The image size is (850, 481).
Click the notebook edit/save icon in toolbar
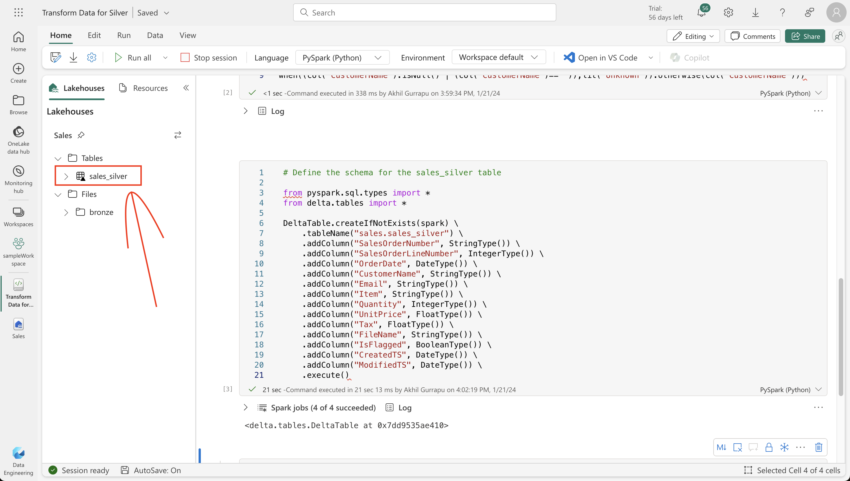pos(55,57)
